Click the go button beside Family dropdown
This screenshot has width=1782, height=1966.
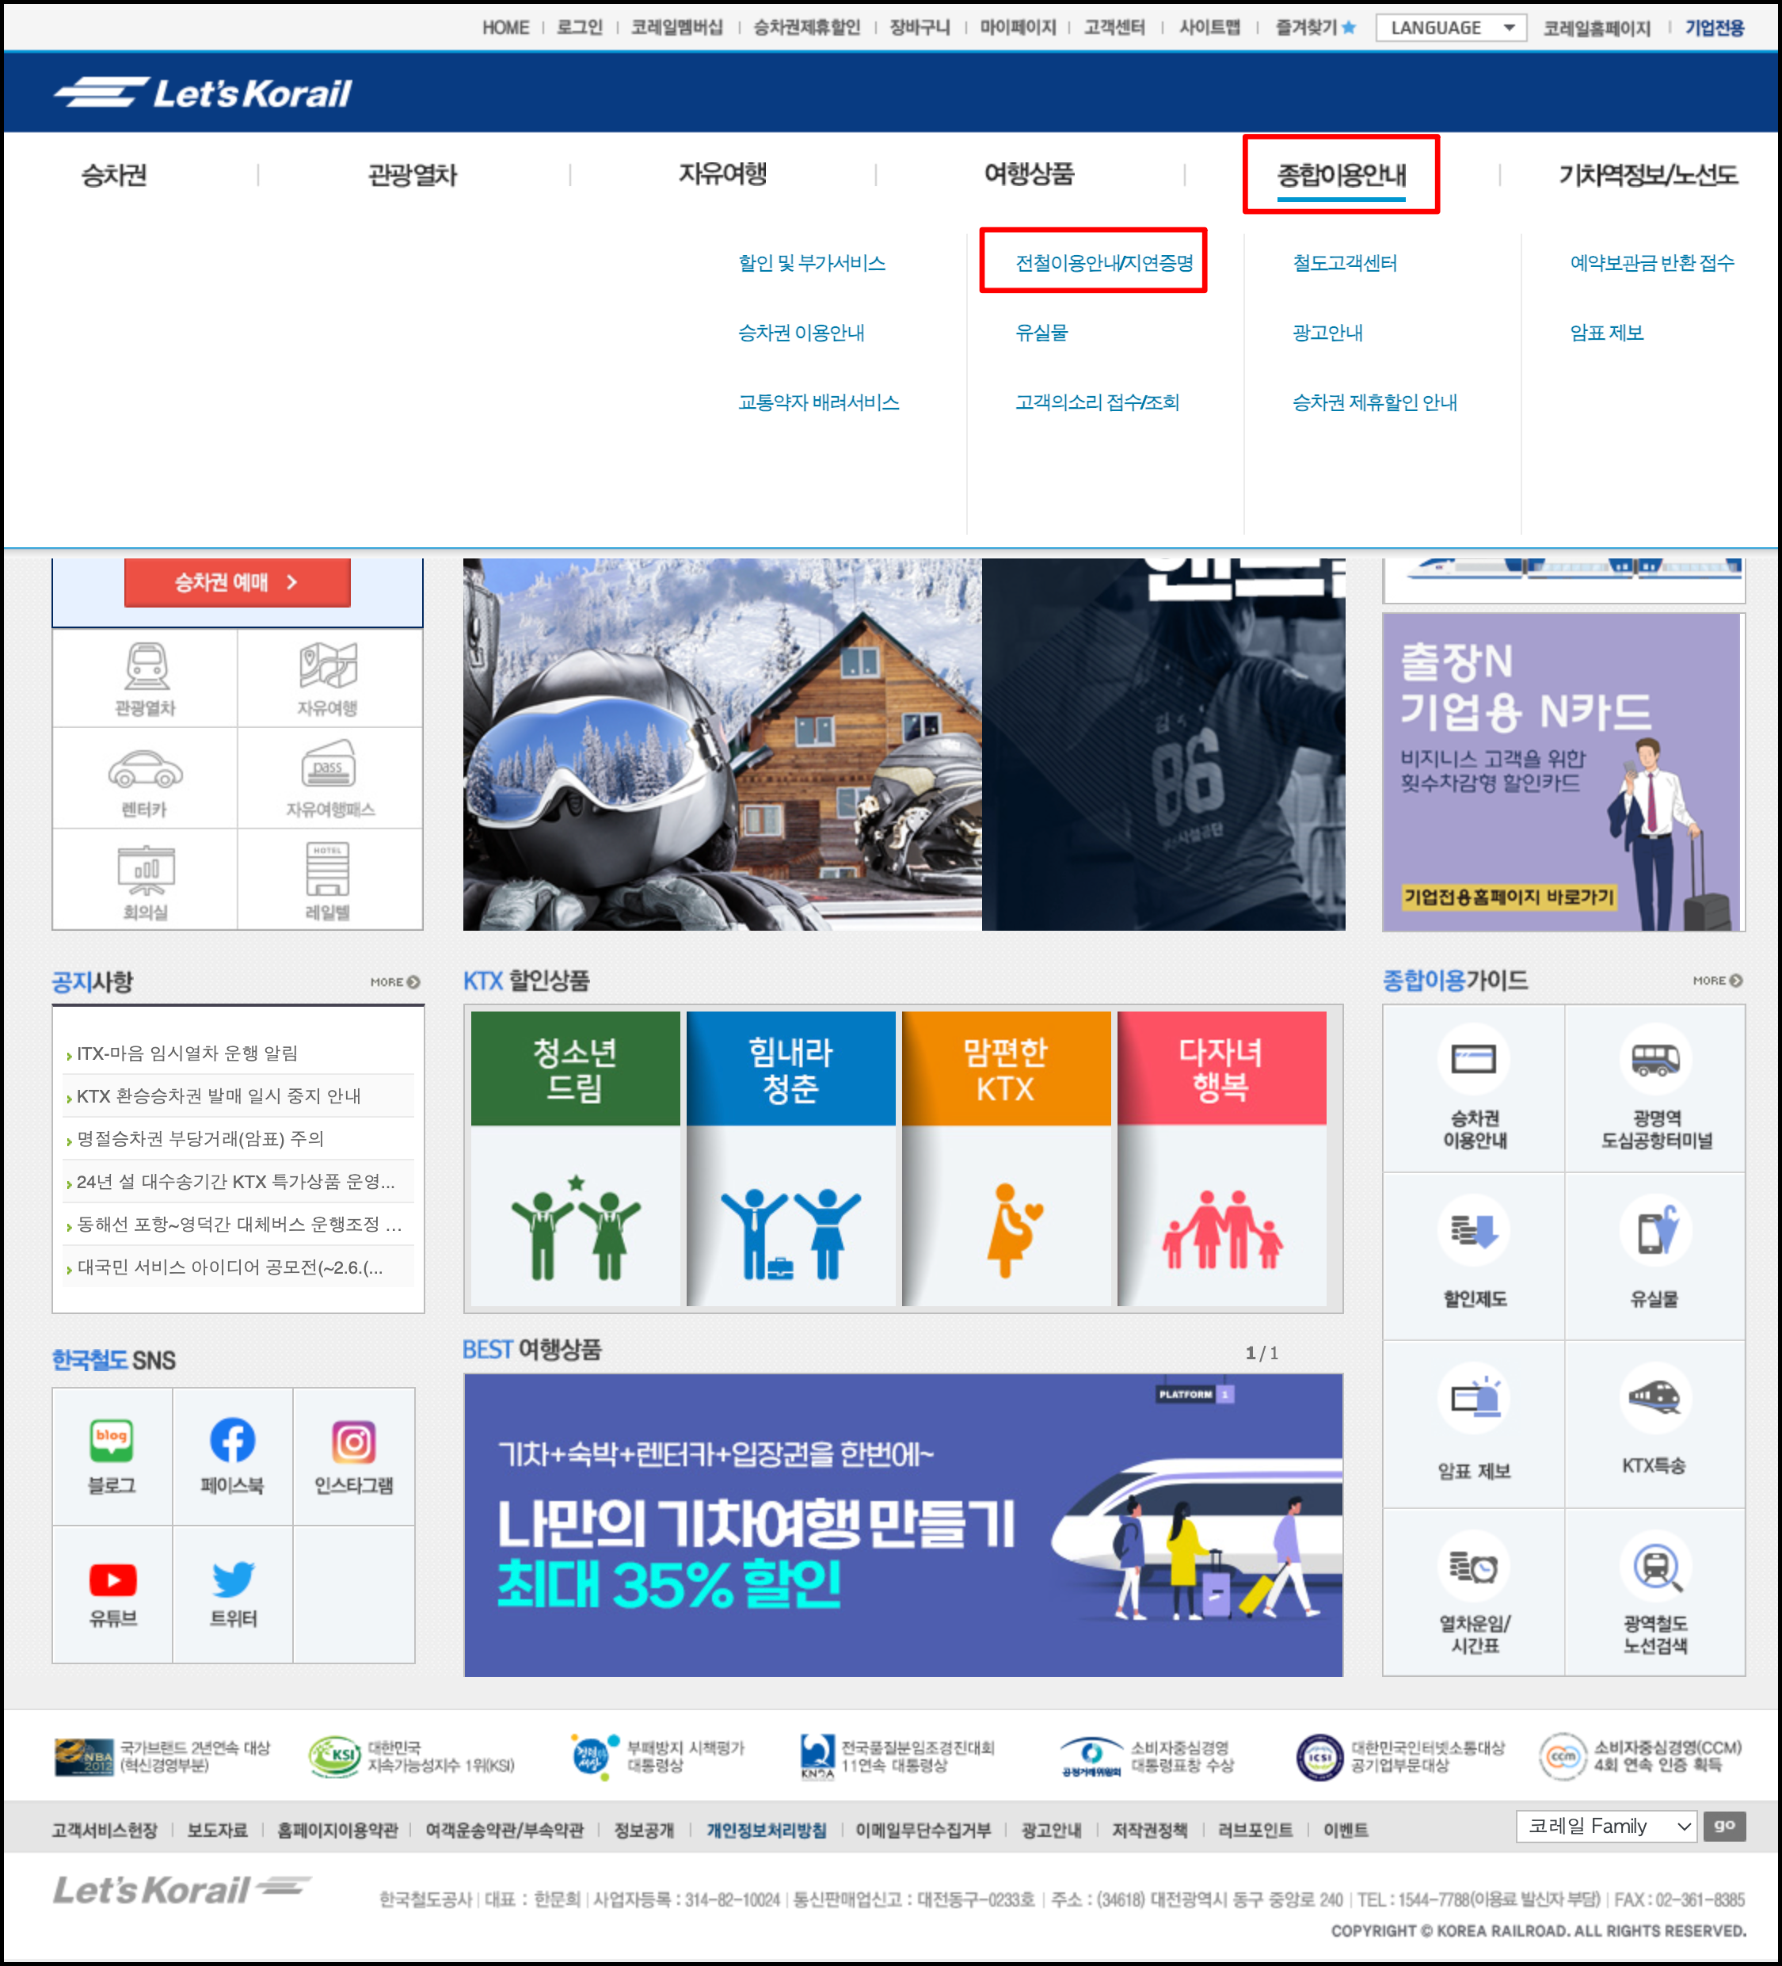(1724, 1826)
